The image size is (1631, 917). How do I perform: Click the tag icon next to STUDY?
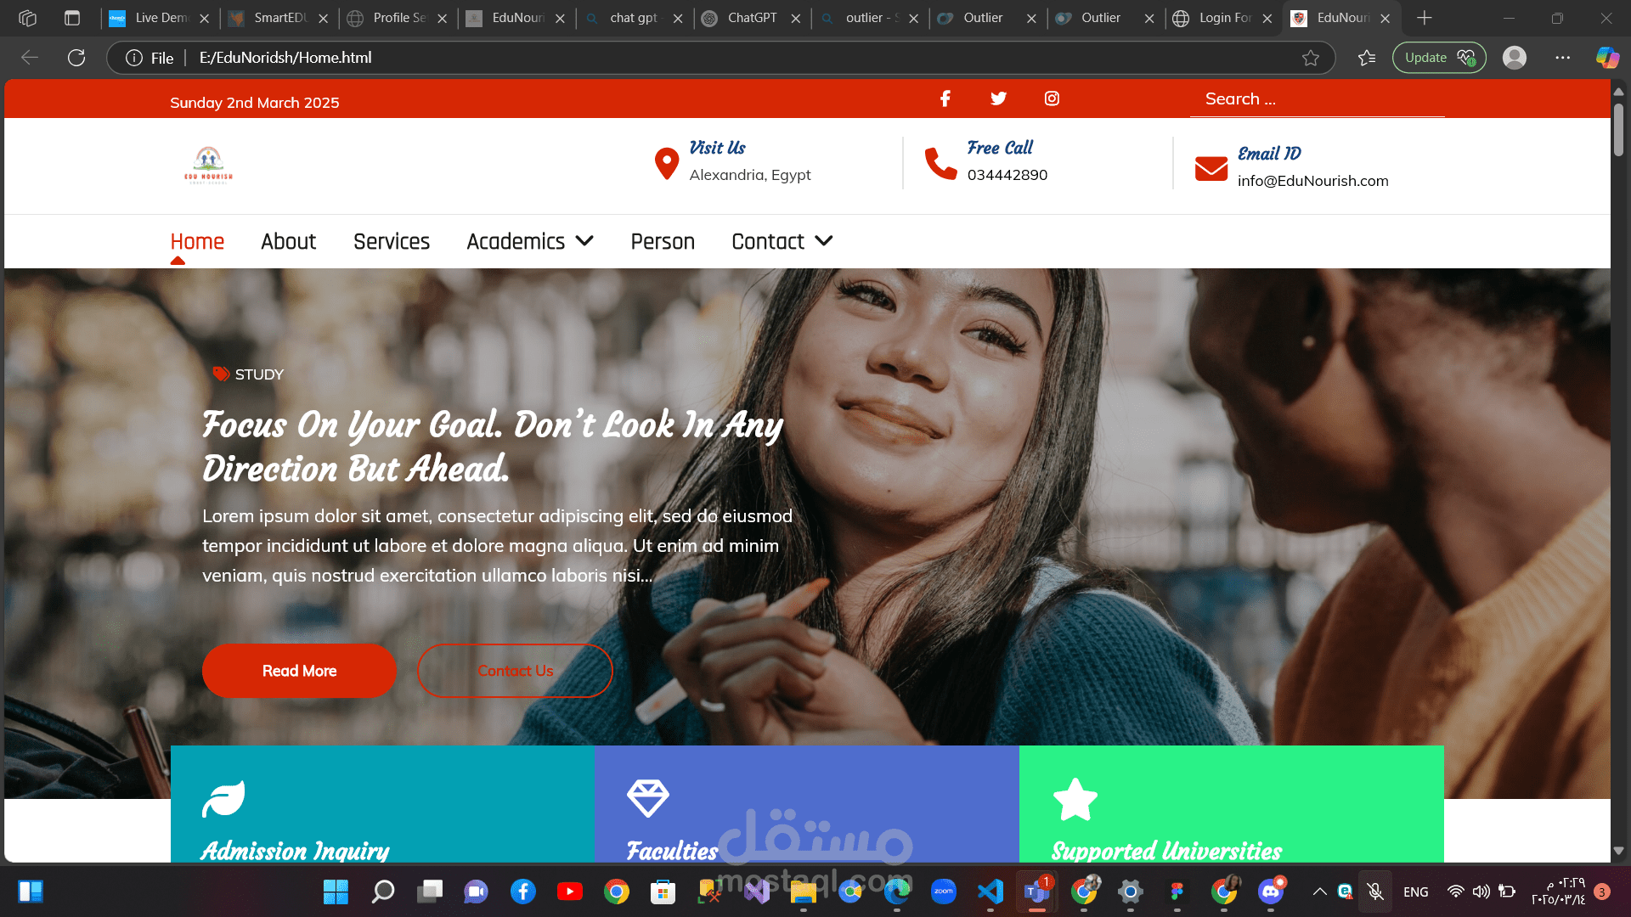[221, 374]
